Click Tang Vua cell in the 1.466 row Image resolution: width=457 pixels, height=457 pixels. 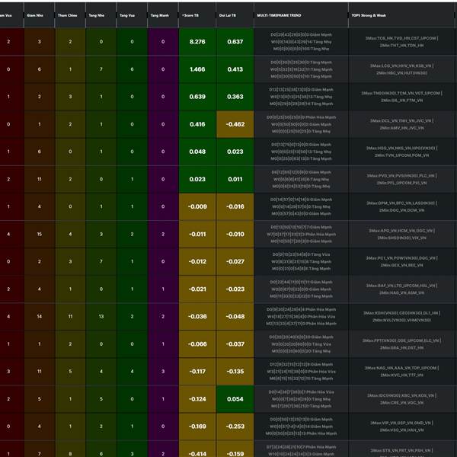click(x=132, y=69)
